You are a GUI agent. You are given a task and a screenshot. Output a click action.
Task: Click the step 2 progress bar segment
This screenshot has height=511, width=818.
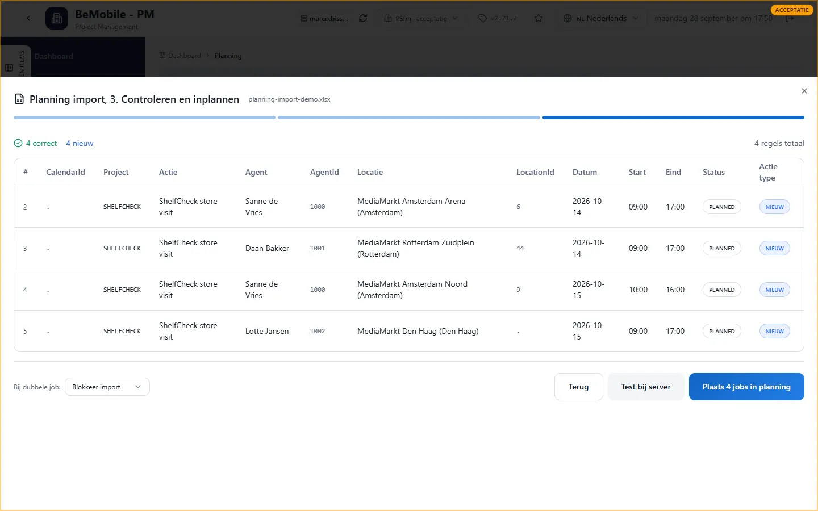[x=409, y=118]
